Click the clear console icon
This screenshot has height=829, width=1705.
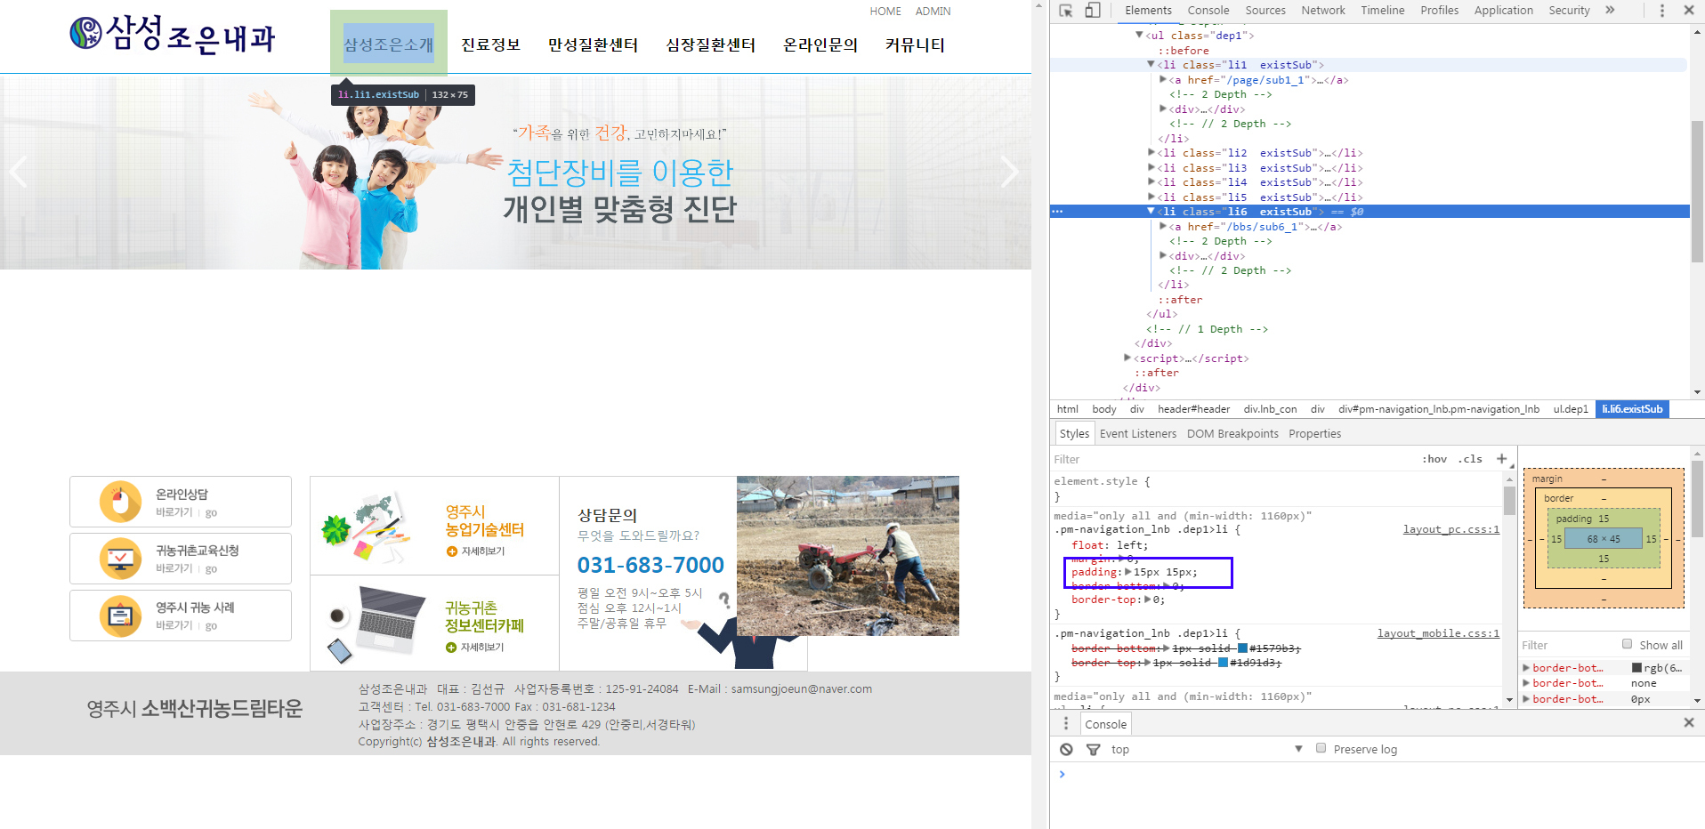pos(1066,750)
